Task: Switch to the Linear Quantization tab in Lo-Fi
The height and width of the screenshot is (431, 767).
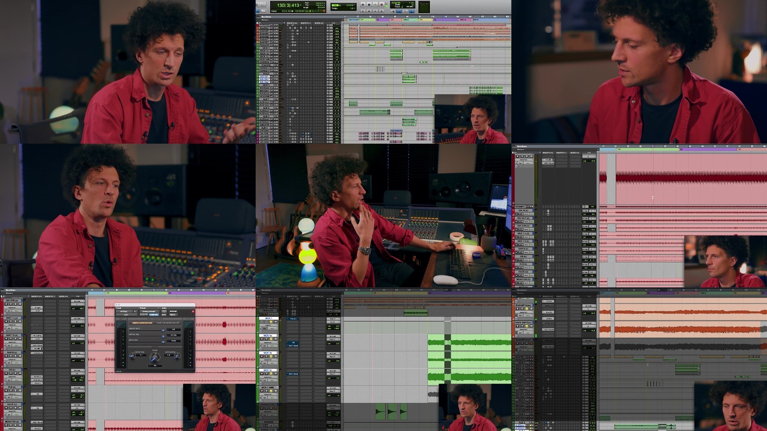Action: (142, 323)
